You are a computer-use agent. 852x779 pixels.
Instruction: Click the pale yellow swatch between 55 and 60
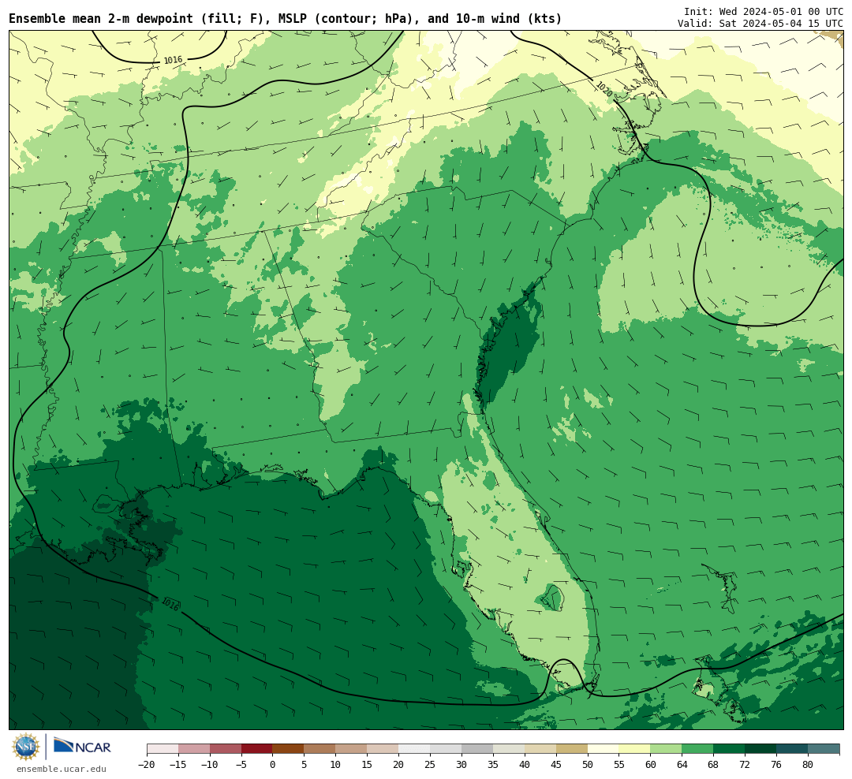pos(634,749)
